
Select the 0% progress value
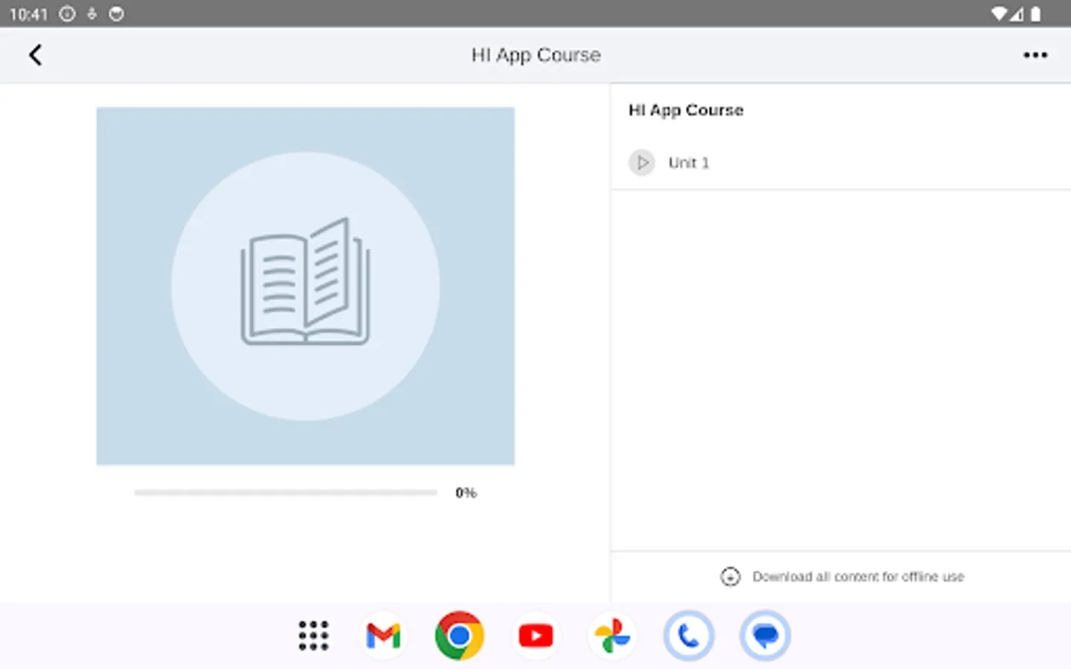[466, 493]
